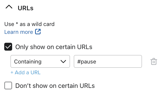Click the Only show on certain URLs label
The width and height of the screenshot is (163, 96).
click(54, 47)
